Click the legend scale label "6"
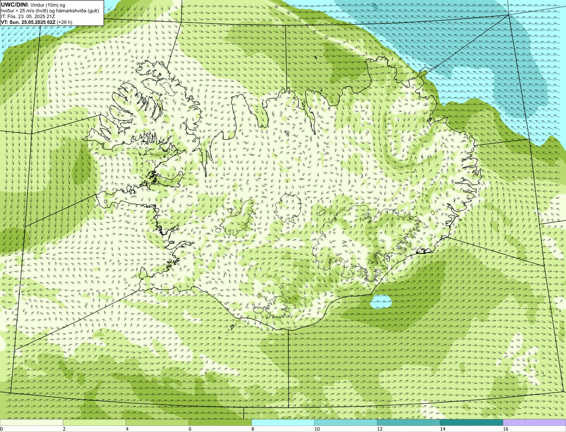566x432 pixels. (x=190, y=429)
